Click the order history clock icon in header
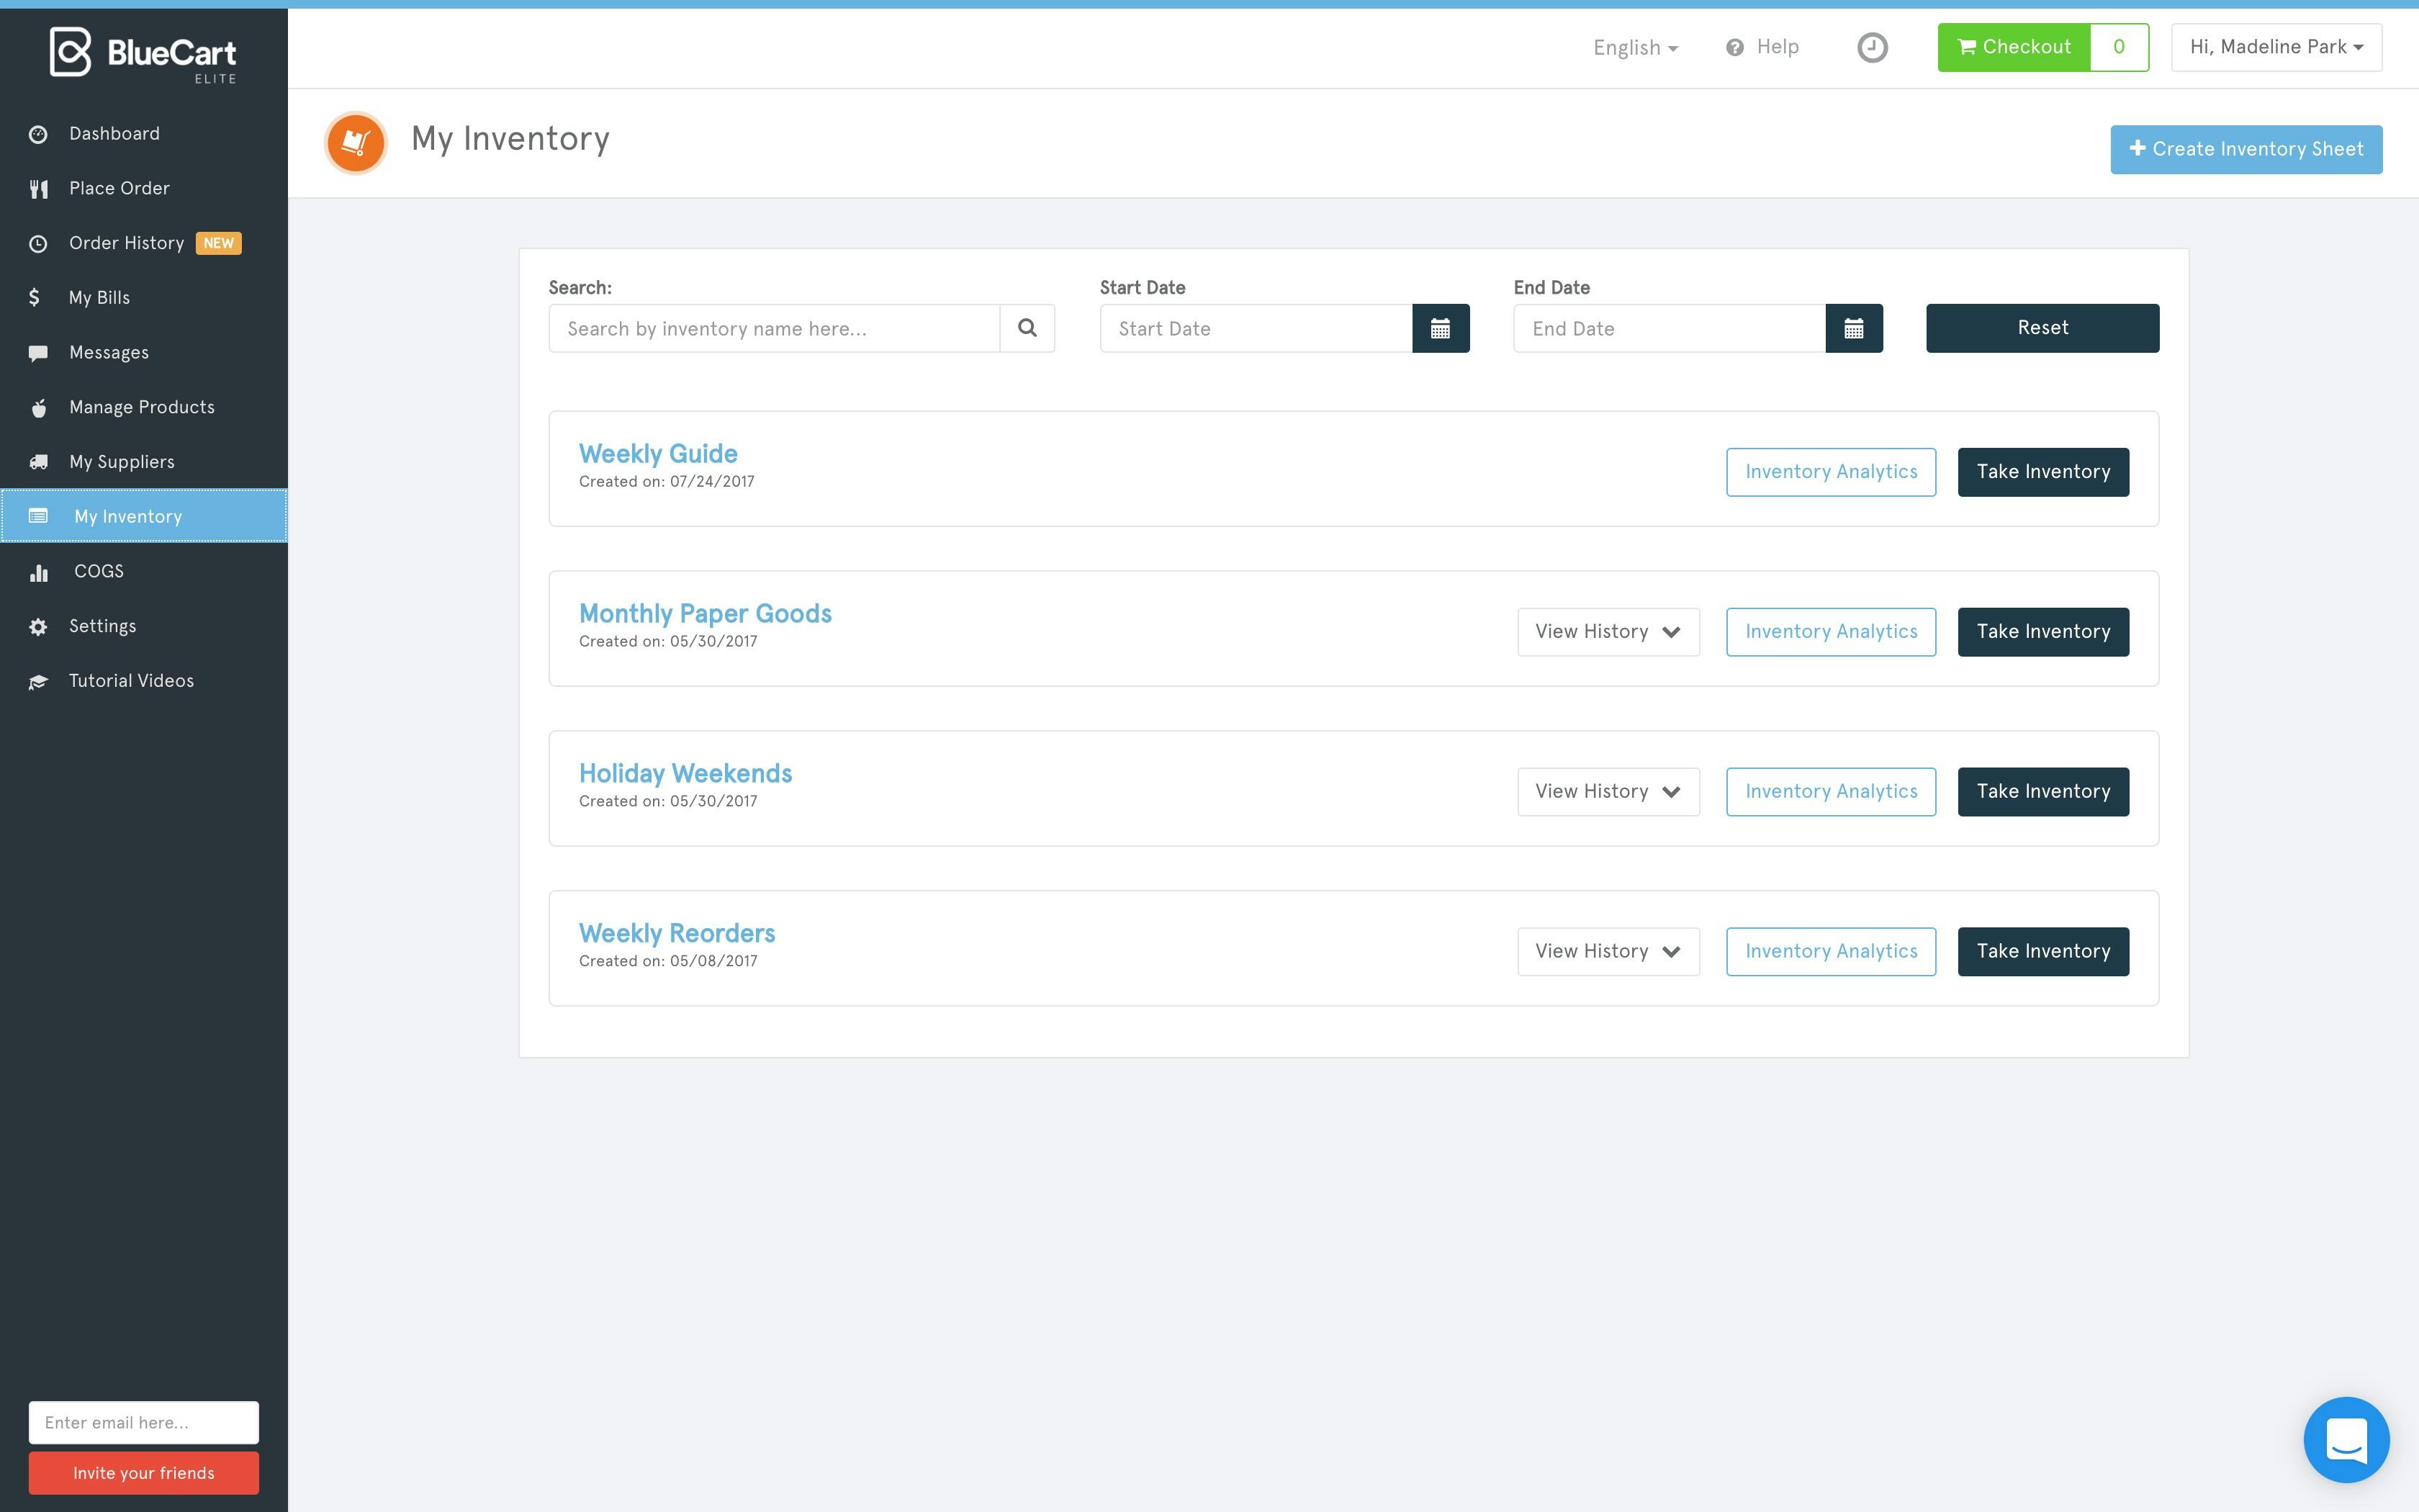2419x1512 pixels. [x=1871, y=47]
